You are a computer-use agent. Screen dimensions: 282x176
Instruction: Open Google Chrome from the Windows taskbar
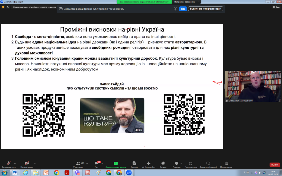tap(56, 173)
